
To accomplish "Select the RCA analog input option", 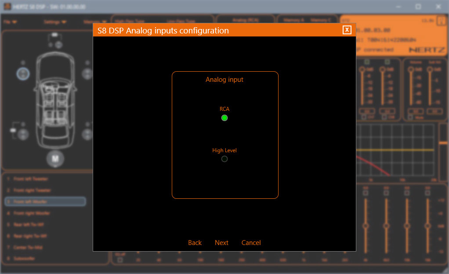I will click(x=224, y=118).
